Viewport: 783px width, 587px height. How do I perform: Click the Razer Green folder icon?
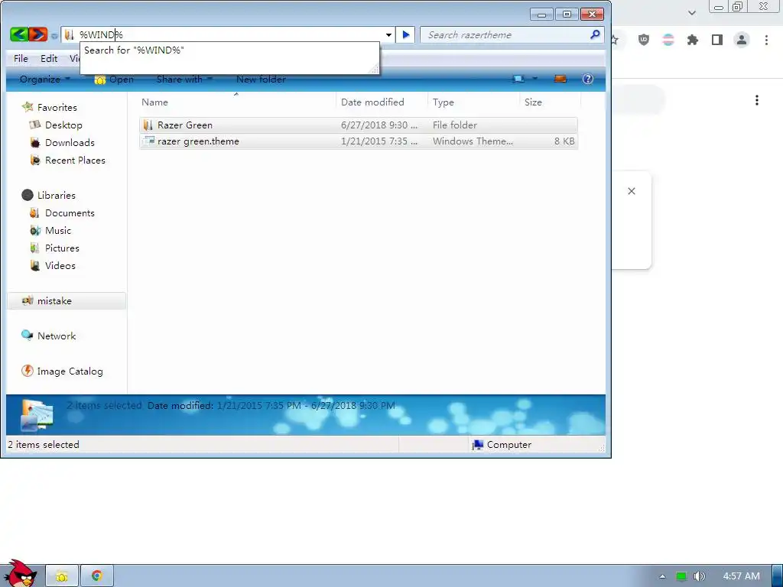point(148,125)
